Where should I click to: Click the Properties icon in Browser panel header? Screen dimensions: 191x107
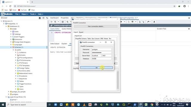coord(40,18)
